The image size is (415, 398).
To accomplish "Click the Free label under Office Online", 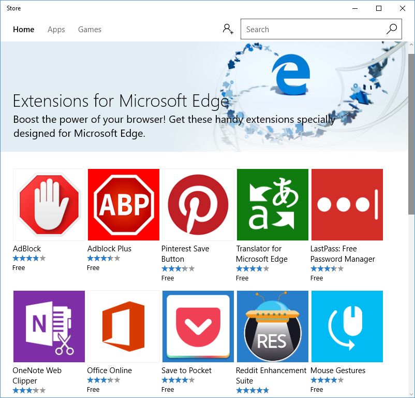I will pos(93,390).
